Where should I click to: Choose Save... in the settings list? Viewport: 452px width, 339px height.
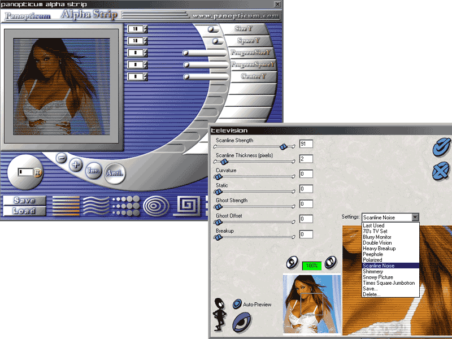coord(390,289)
